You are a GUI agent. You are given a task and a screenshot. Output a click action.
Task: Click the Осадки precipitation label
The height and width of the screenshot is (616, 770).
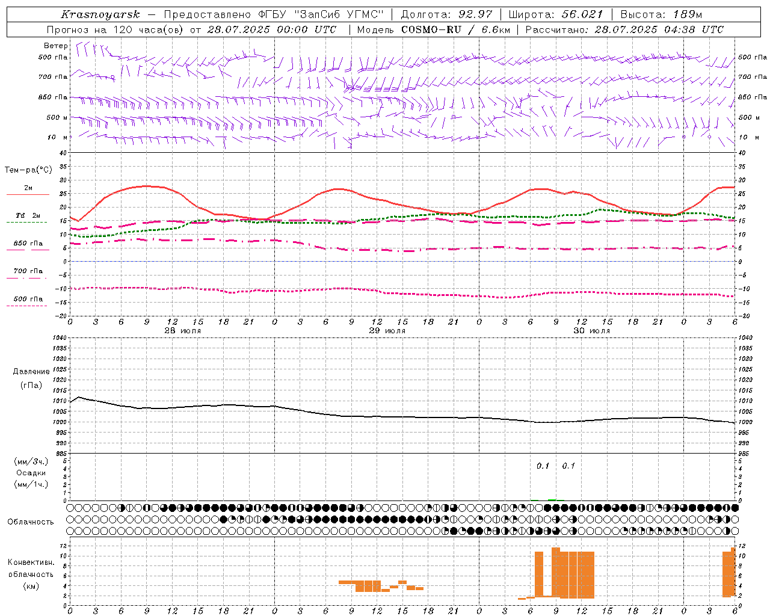tap(31, 473)
